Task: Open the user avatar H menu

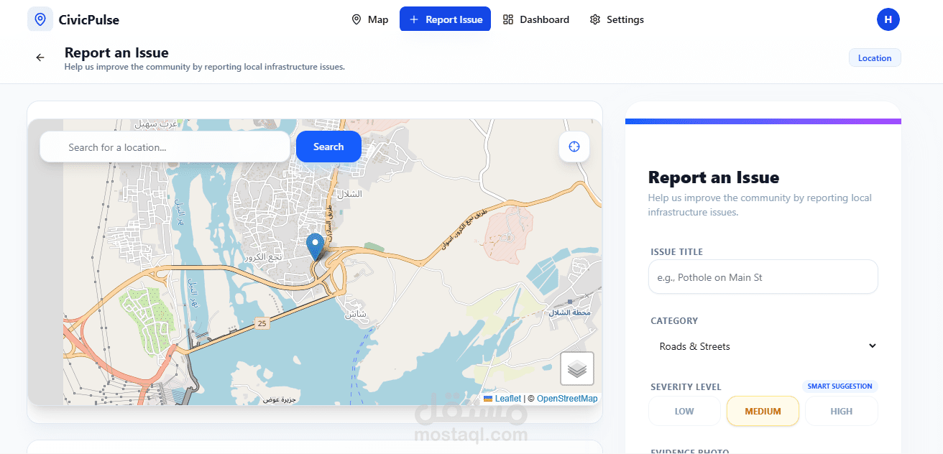Action: point(888,19)
